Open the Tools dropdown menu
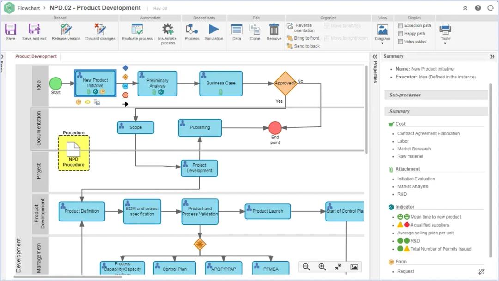The image size is (499, 281). coord(445,33)
